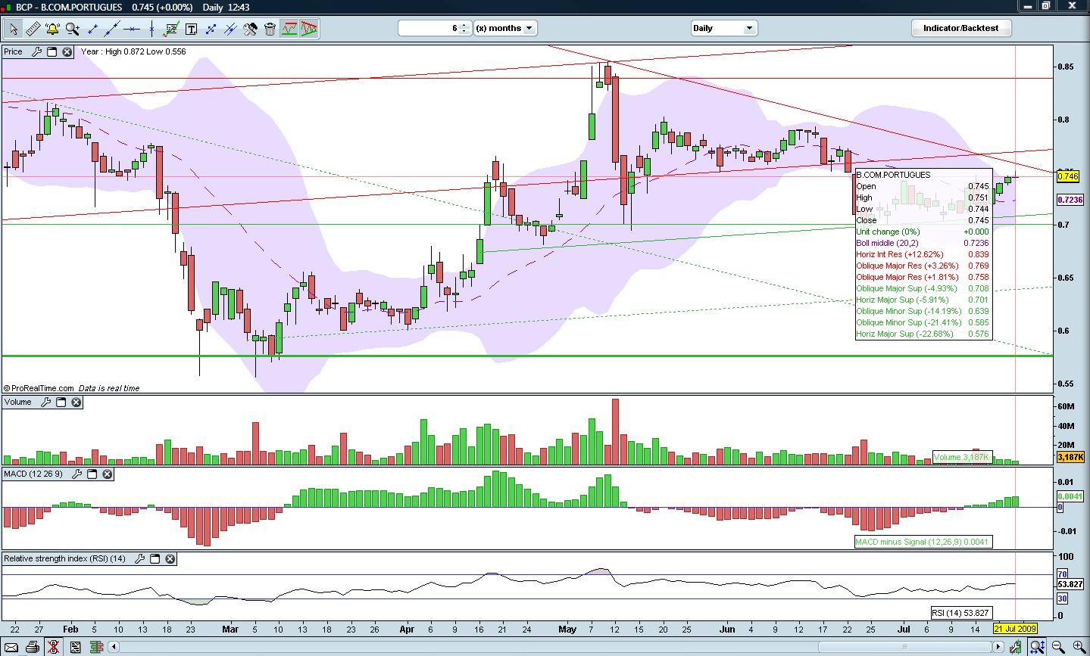
Task: Click the Relative strength index (RSI) label
Action: [65, 558]
